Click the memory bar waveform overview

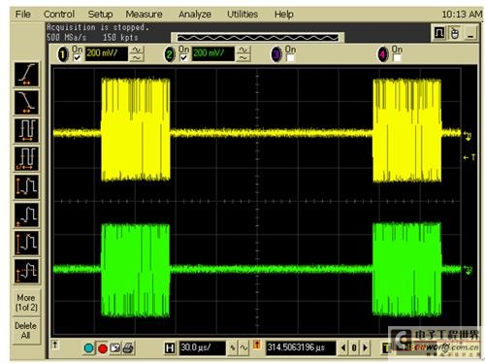click(x=258, y=38)
